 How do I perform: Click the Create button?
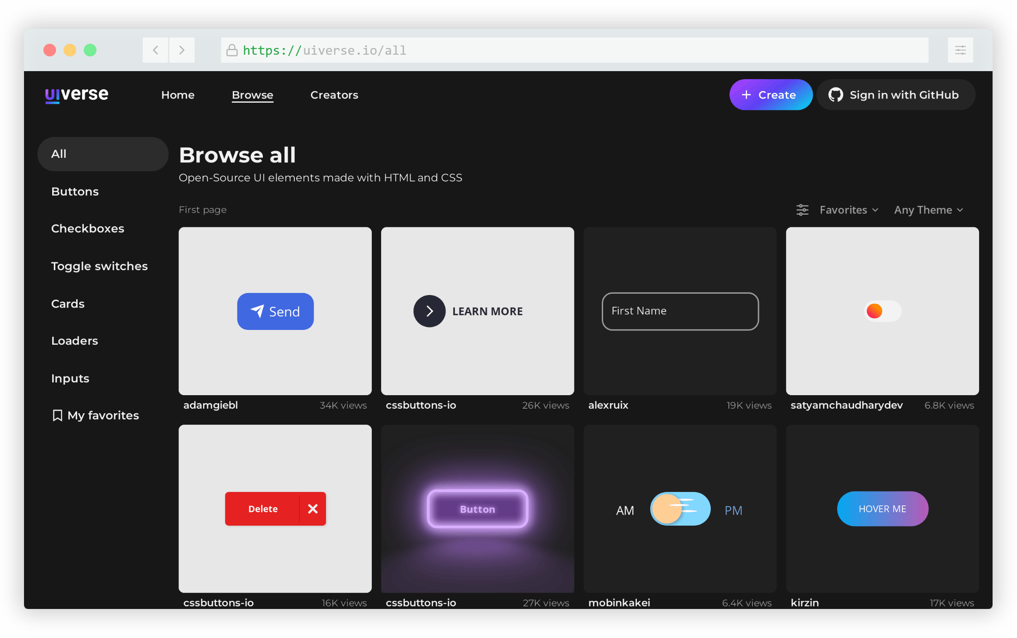click(771, 95)
